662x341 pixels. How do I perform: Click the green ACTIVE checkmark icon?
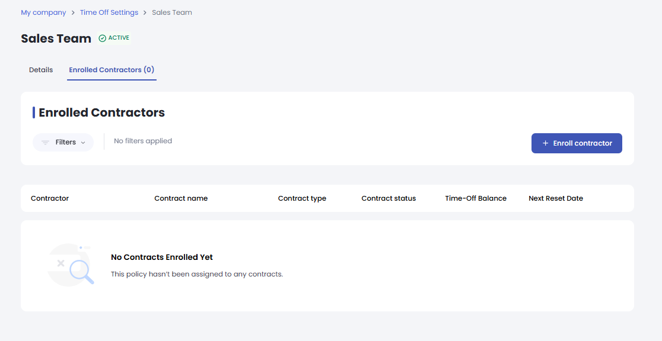pyautogui.click(x=102, y=38)
